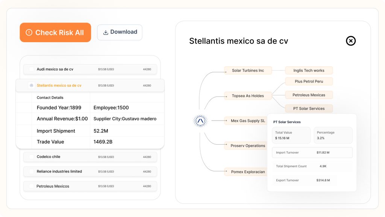The width and height of the screenshot is (385, 217).
Task: Select the Inglis Tech works node
Action: click(x=309, y=70)
